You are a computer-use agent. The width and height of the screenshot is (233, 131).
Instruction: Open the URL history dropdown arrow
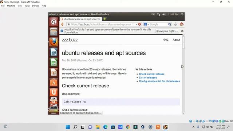(x=136, y=24)
